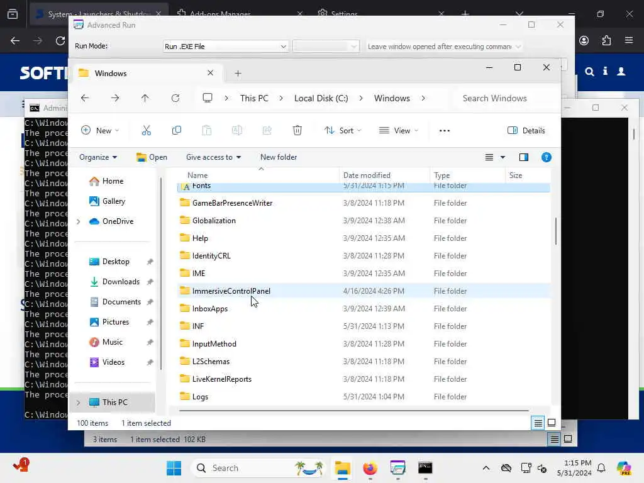Viewport: 644px width, 483px height.
Task: Select the InboxApps folder
Action: tap(364, 308)
